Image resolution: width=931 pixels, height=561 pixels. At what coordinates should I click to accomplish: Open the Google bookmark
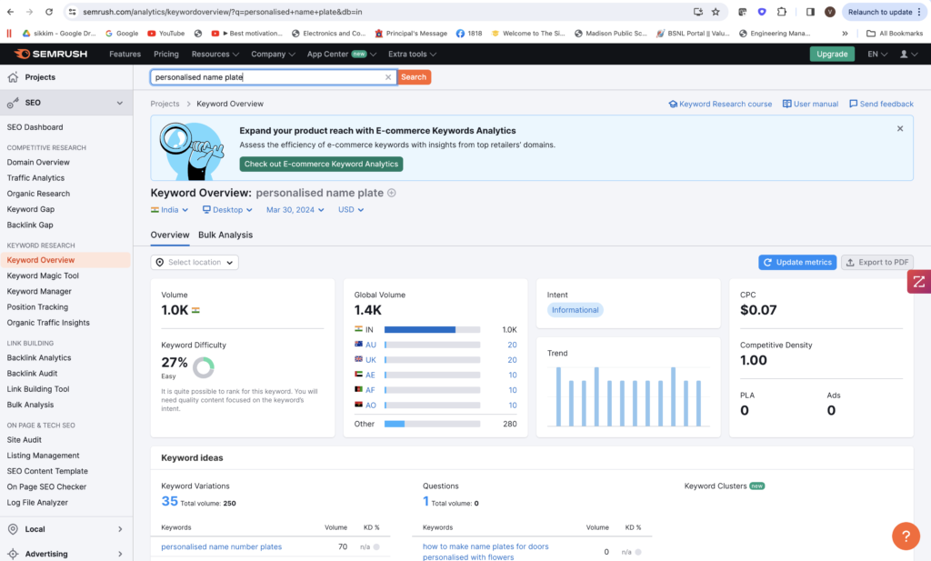[x=122, y=34]
